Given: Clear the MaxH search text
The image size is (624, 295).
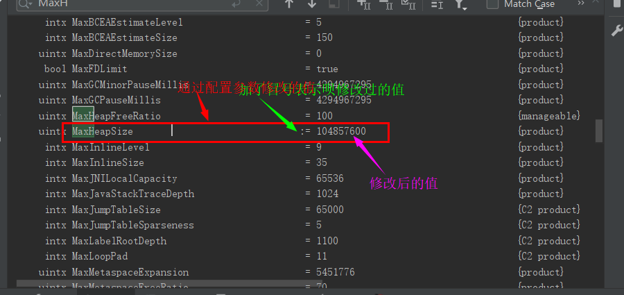Looking at the screenshot, I should [x=259, y=4].
